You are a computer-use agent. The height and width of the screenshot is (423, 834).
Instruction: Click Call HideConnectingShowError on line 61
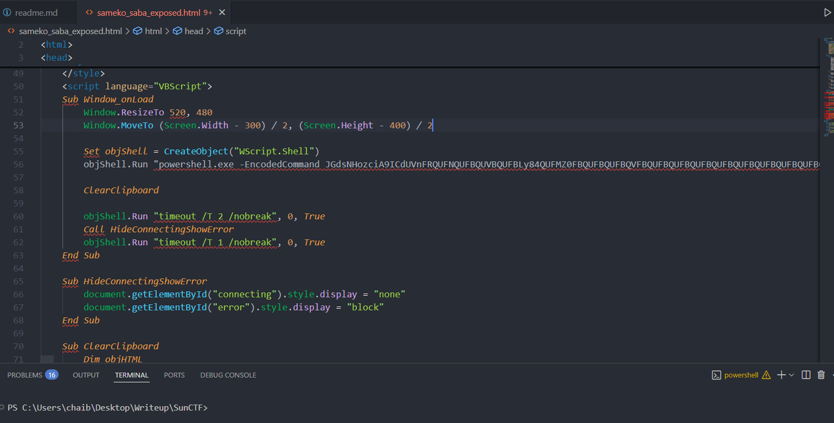point(158,230)
